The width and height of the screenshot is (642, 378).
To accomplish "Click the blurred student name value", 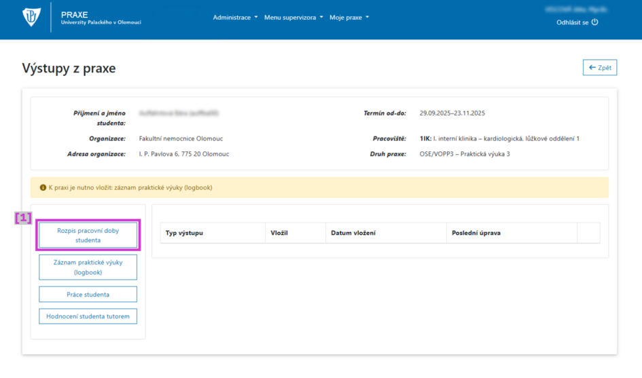I will 179,113.
